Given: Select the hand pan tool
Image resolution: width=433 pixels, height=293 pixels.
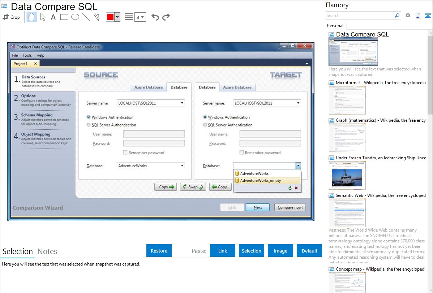Looking at the screenshot, I should (31, 17).
